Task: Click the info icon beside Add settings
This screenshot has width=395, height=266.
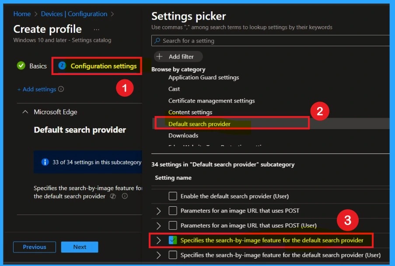Action: (61, 89)
